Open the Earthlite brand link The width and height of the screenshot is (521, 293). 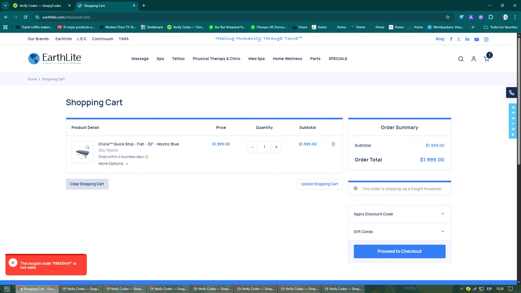pyautogui.click(x=63, y=39)
